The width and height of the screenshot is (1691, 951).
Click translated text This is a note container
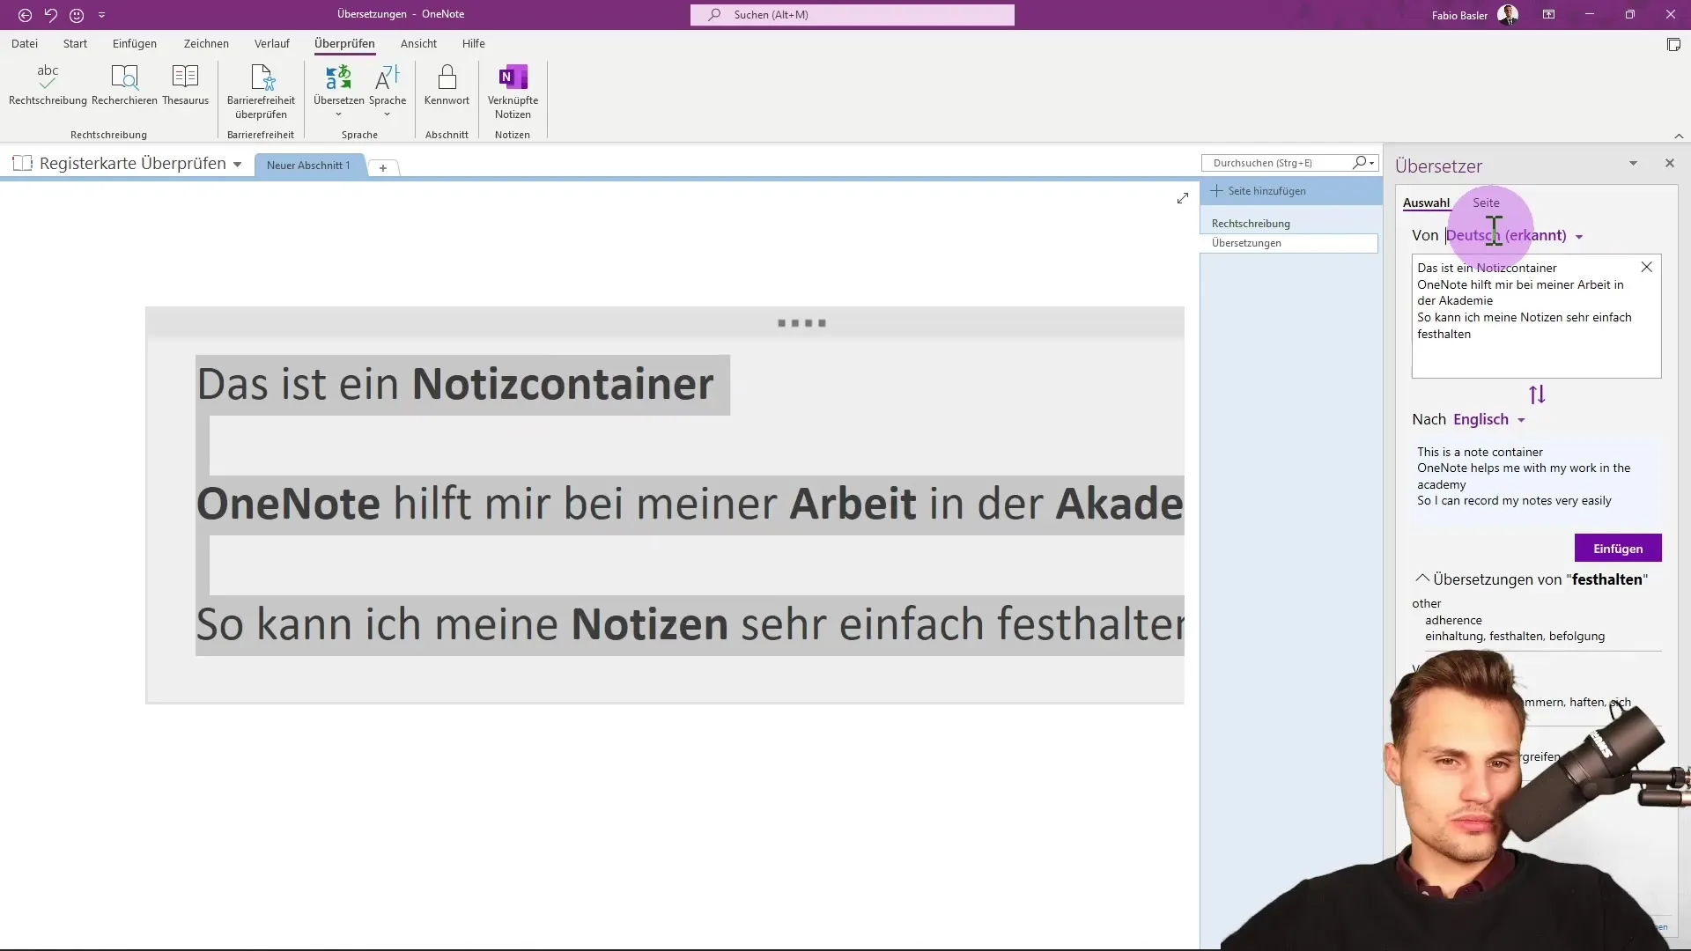point(1480,453)
